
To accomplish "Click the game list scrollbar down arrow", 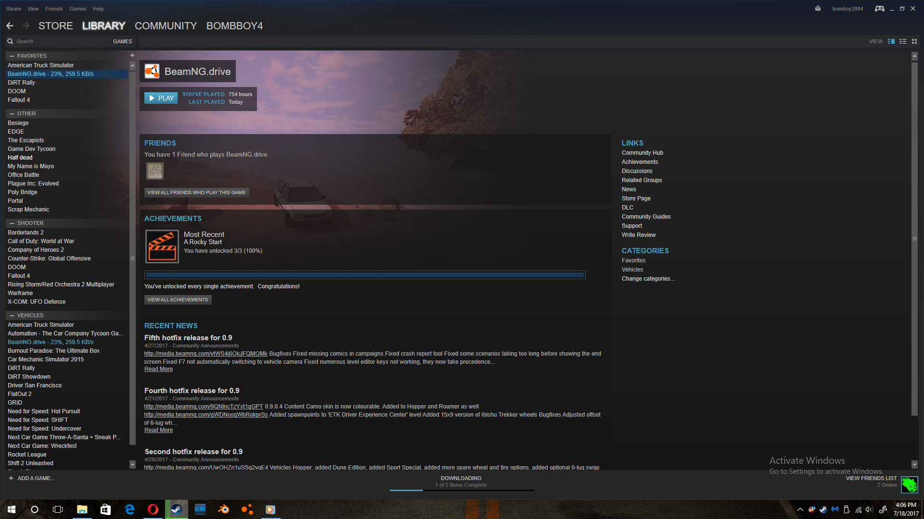I will pos(132,464).
